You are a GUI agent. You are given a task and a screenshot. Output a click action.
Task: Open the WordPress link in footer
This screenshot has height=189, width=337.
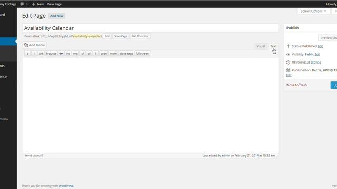click(66, 186)
